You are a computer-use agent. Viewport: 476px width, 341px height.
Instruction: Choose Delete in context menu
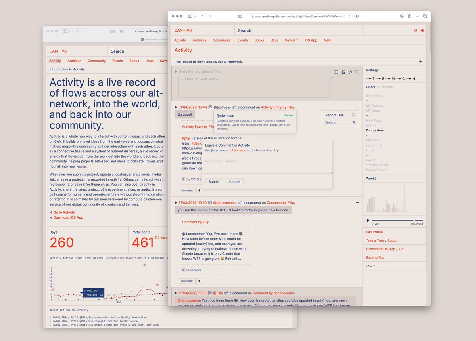coord(330,123)
